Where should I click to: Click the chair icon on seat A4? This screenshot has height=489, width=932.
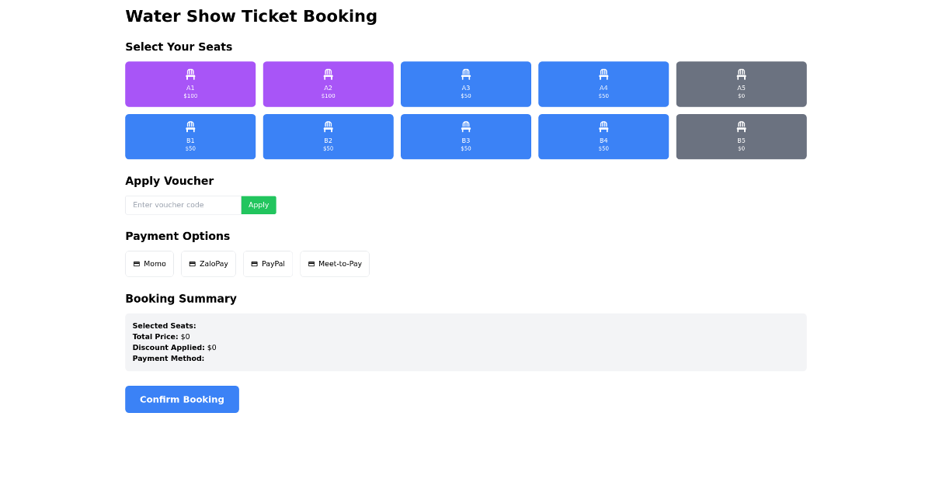tap(603, 75)
